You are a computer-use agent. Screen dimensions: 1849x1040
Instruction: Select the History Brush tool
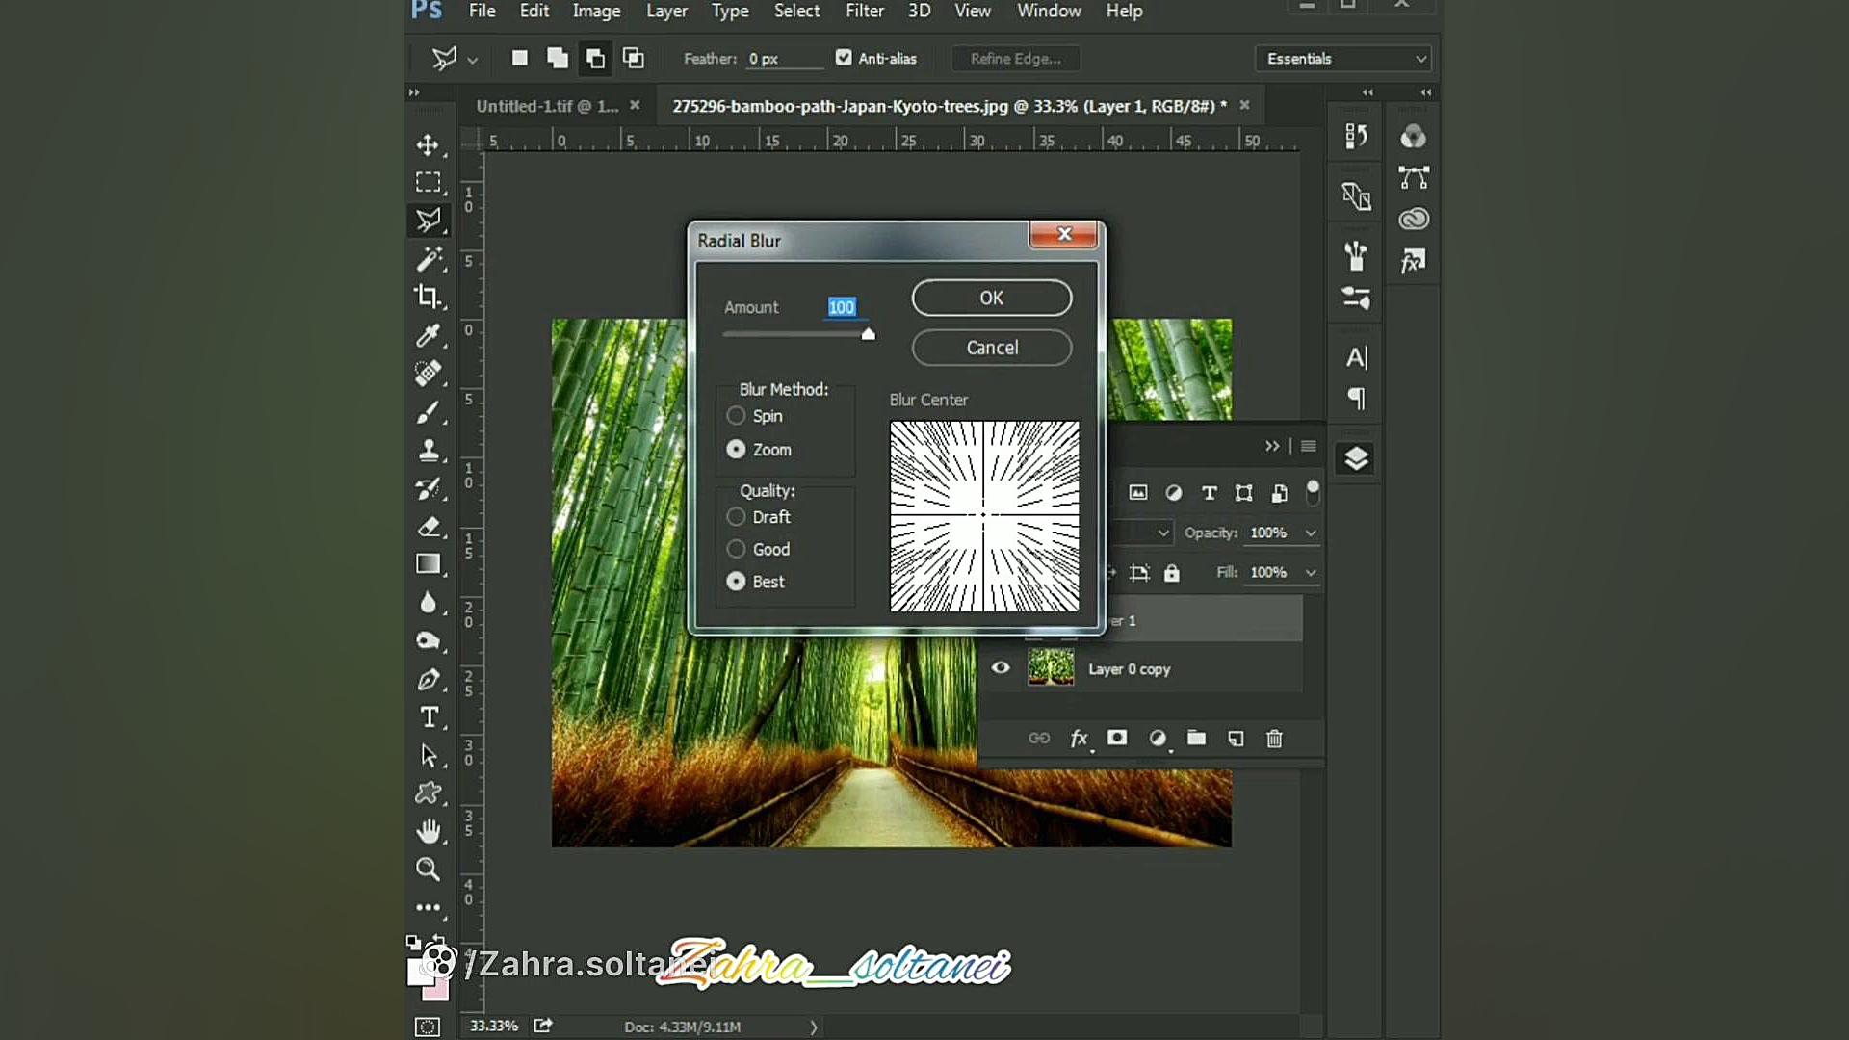[x=428, y=488]
